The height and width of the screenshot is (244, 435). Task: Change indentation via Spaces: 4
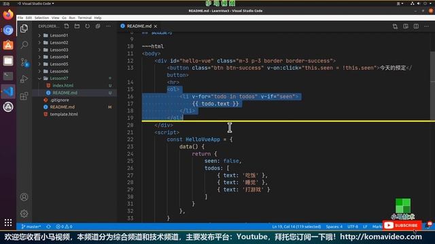tap(334, 226)
